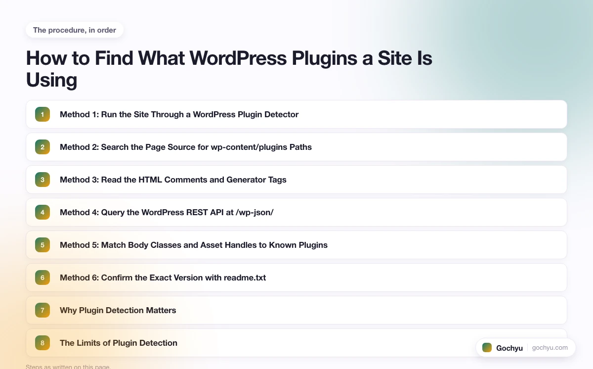Select 'The procedure, in order' pill label

[x=75, y=30]
